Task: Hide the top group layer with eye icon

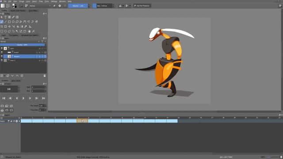Action: (x=2, y=48)
